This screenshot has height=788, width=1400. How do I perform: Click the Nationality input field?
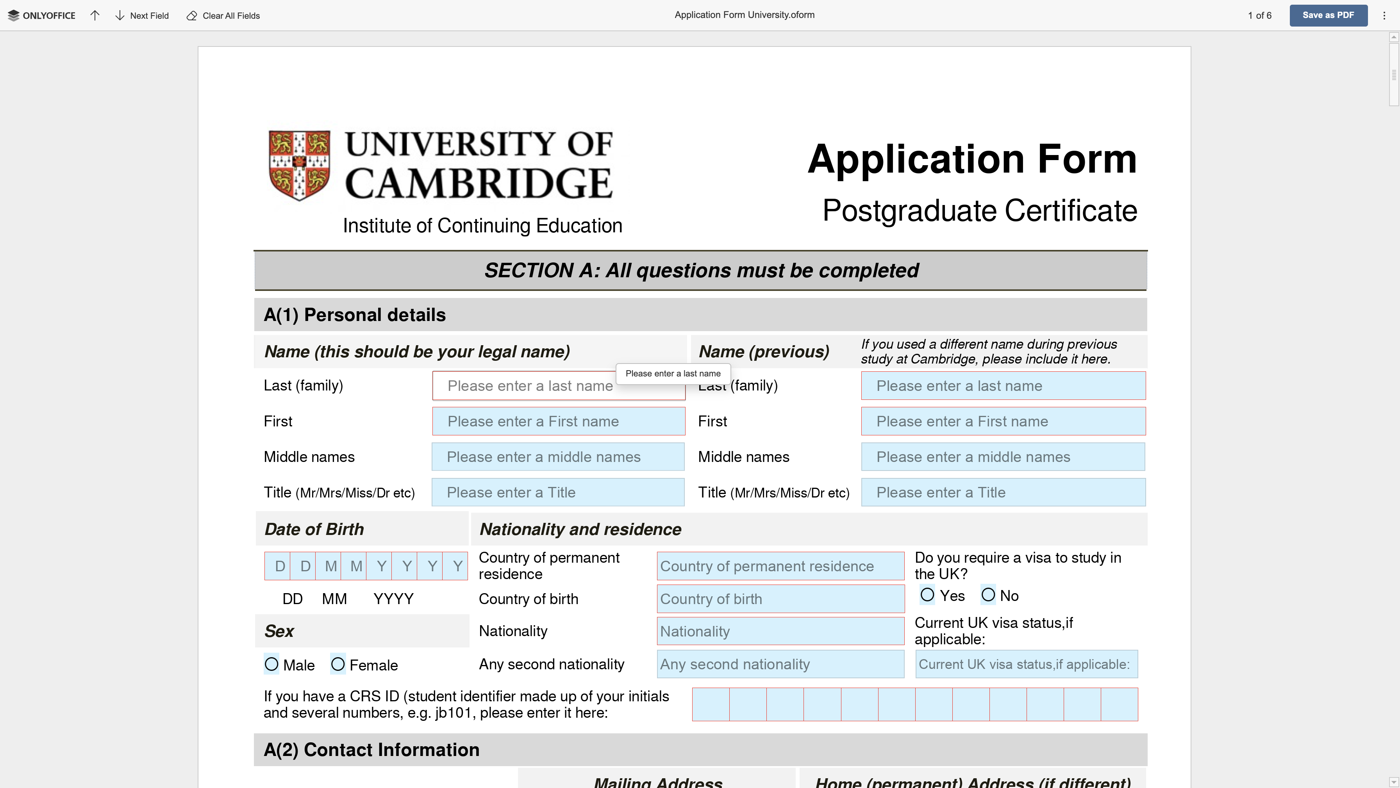(780, 631)
